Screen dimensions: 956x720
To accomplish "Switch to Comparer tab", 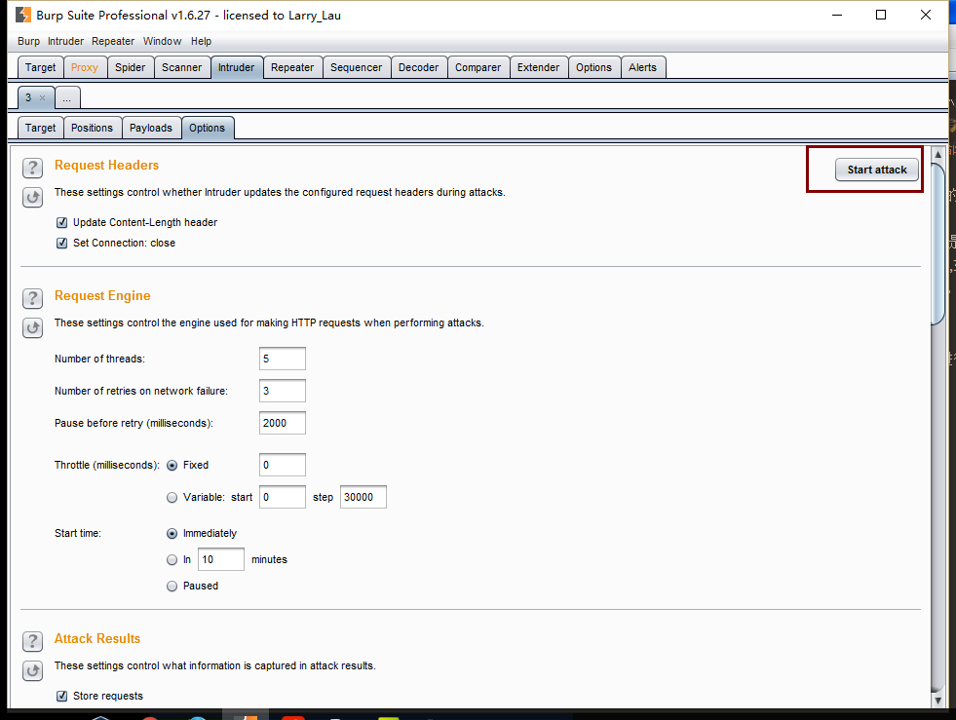I will (478, 67).
